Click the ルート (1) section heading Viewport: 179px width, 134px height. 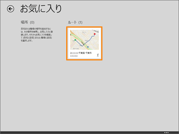tap(75, 22)
